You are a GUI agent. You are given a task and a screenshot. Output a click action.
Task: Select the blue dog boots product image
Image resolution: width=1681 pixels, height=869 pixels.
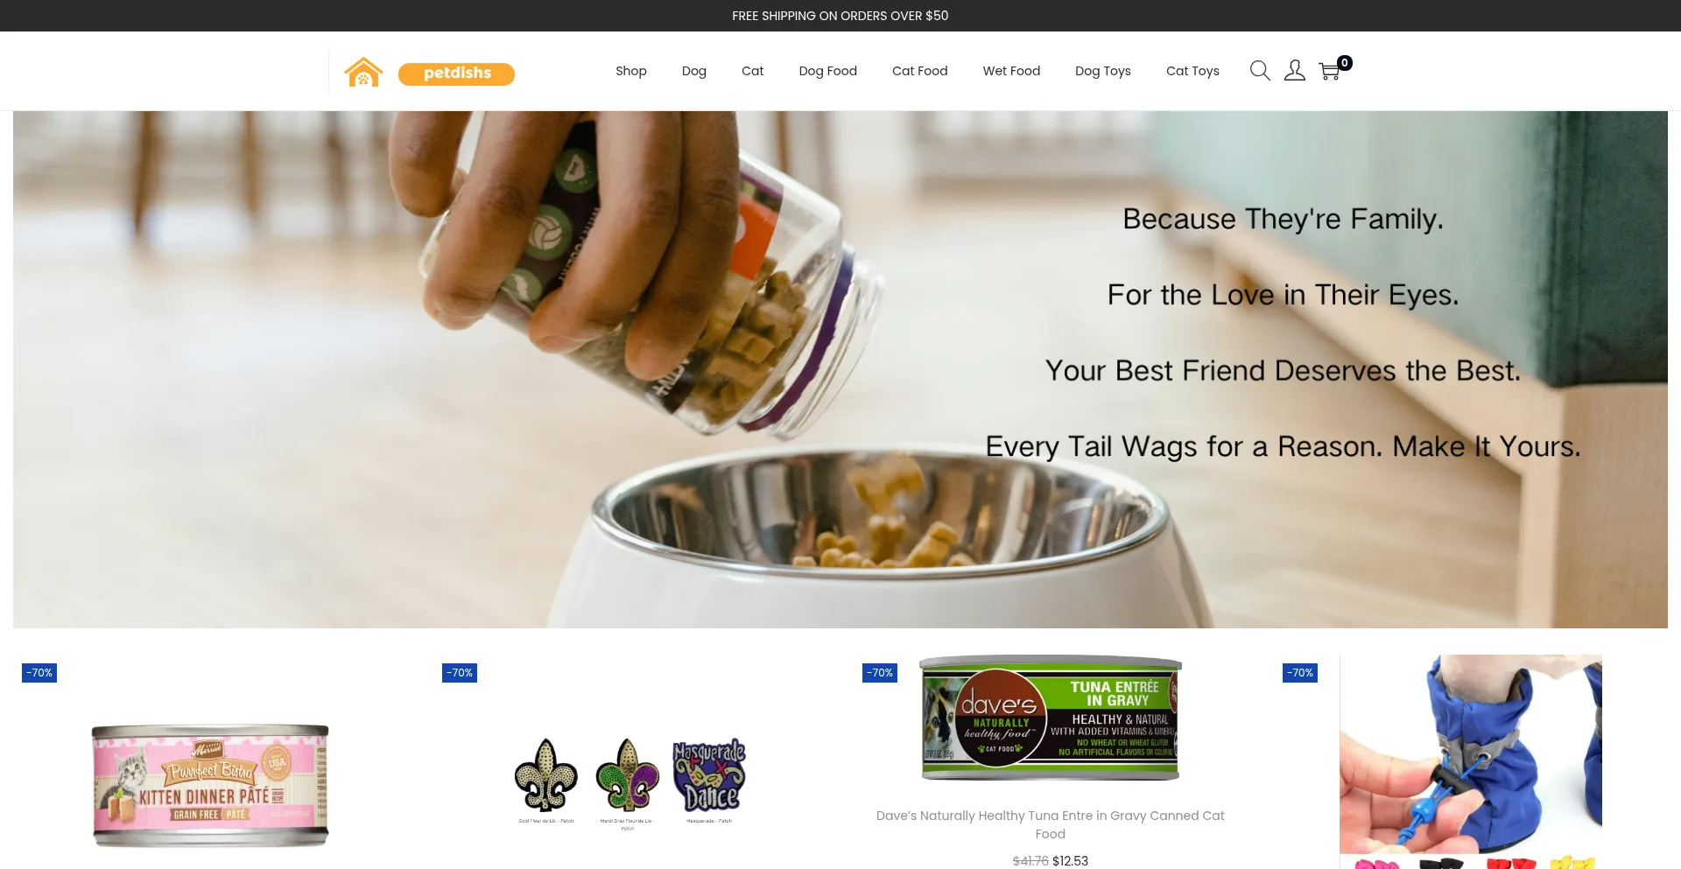[1471, 761]
